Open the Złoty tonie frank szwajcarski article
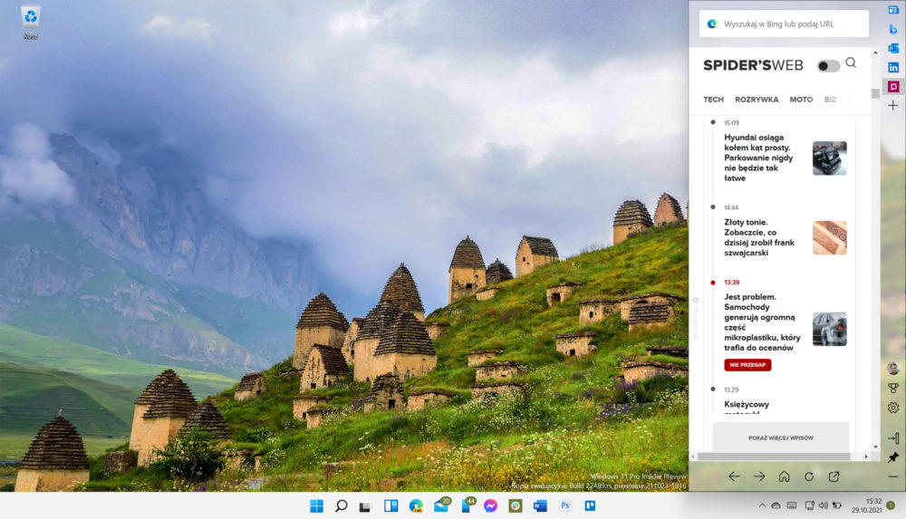 758,237
